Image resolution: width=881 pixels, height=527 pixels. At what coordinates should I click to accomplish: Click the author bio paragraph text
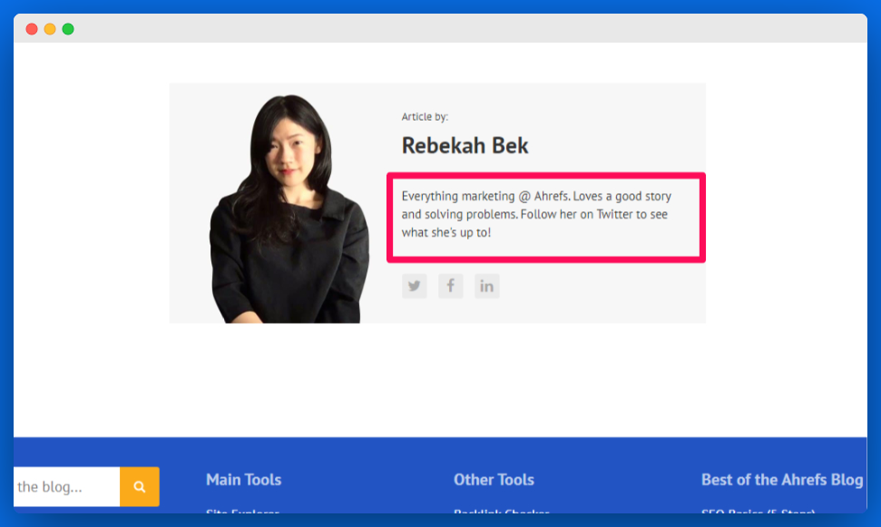coord(536,214)
